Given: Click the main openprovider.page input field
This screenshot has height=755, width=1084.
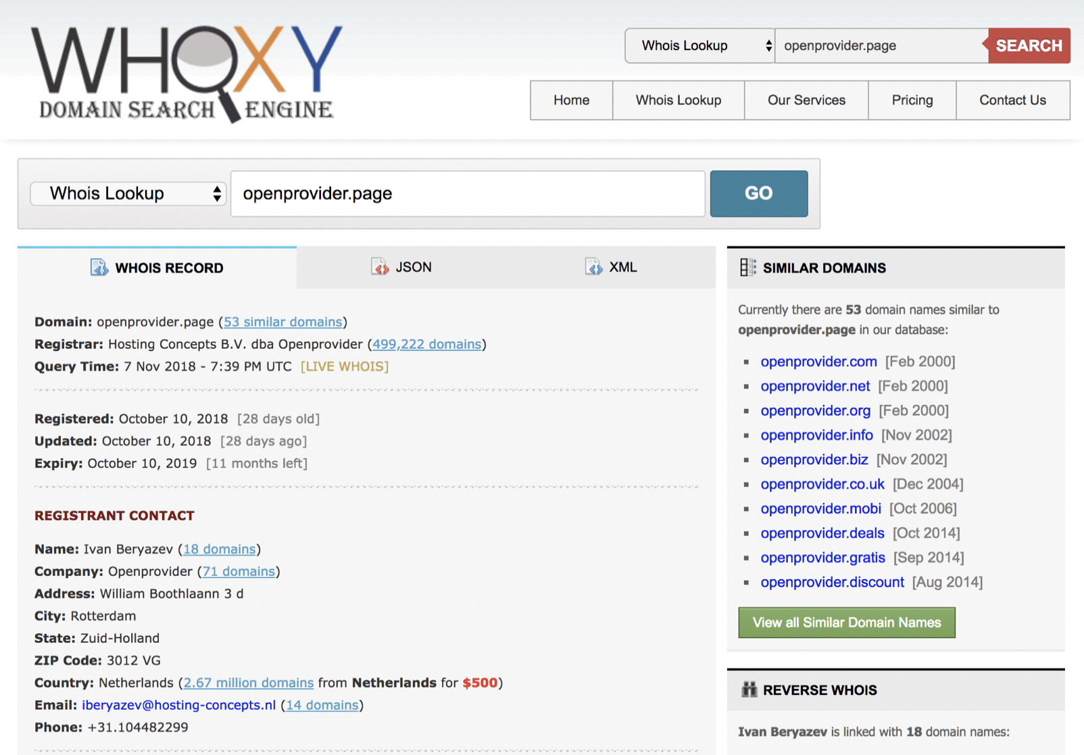Looking at the screenshot, I should point(468,193).
